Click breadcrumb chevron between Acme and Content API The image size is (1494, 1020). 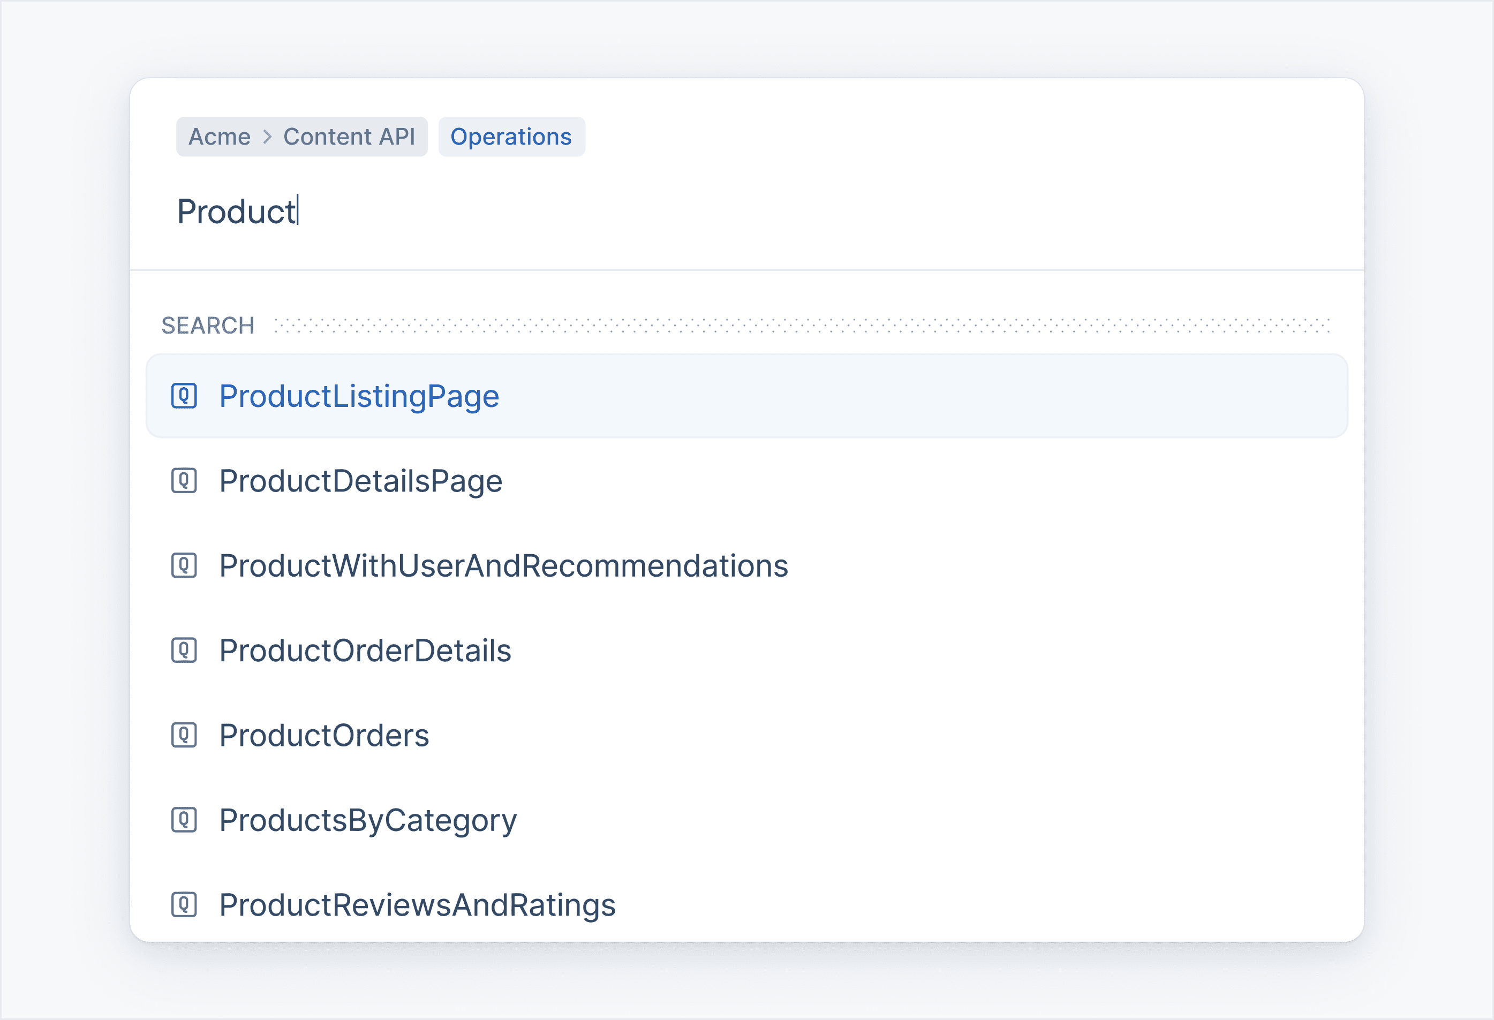point(267,137)
